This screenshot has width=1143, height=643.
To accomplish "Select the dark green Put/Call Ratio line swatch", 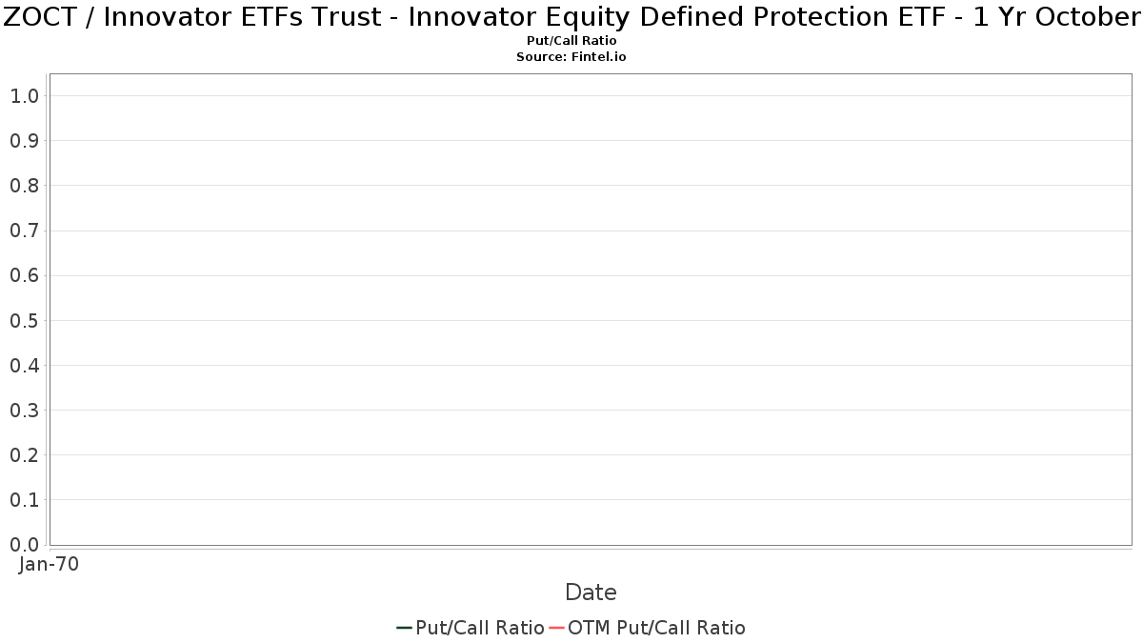I will (404, 628).
